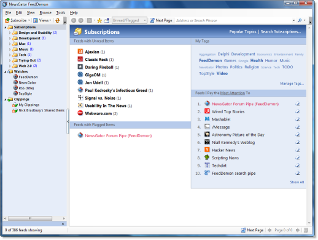Select the Music folder in tree
Viewport: 318px width, 240px height.
(x=23, y=49)
